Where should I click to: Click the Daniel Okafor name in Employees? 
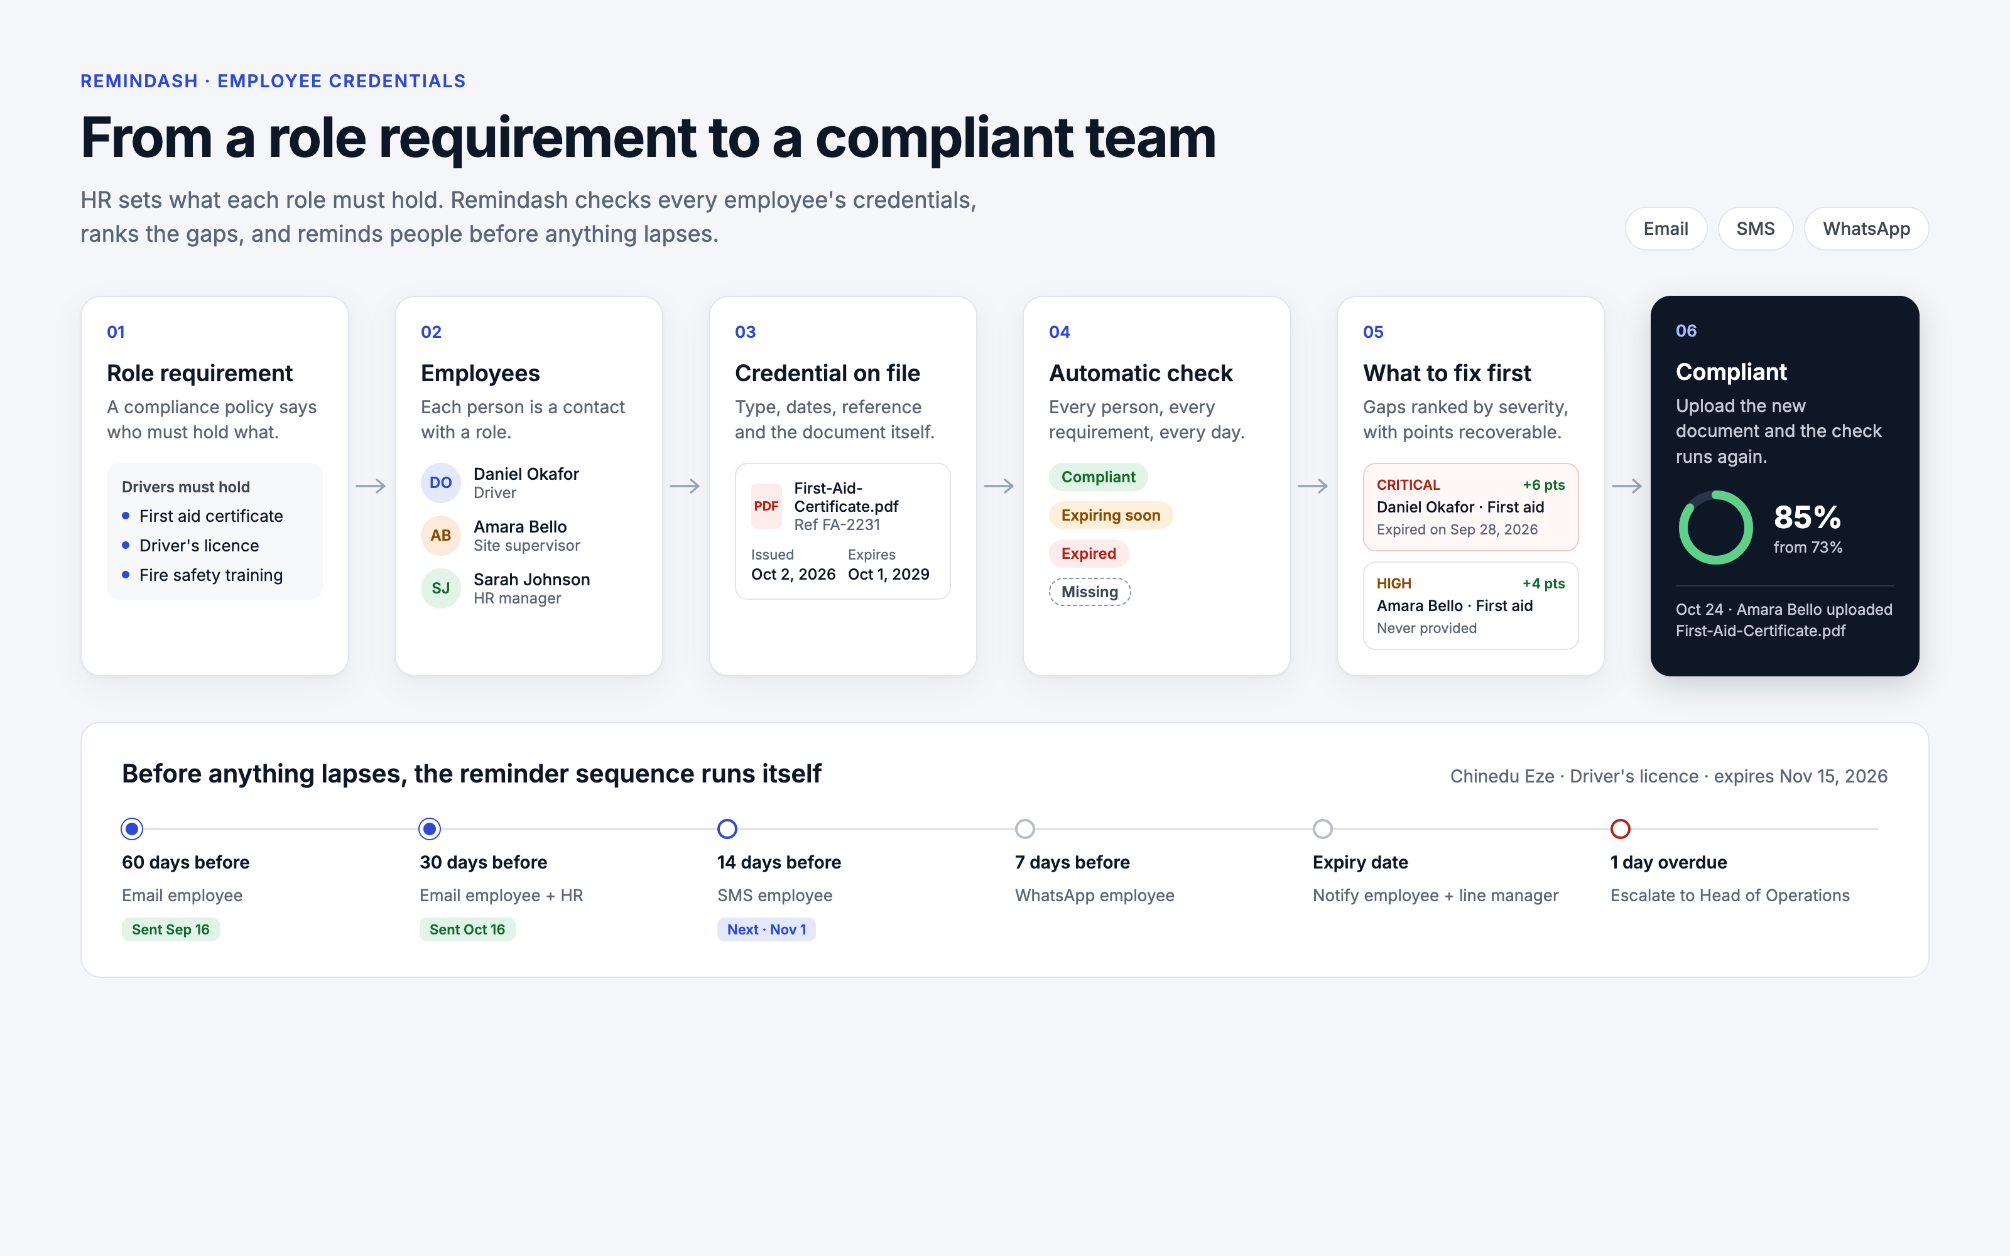click(526, 474)
